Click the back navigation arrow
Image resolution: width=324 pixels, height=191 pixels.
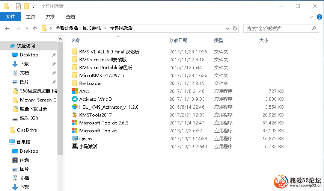coord(7,28)
